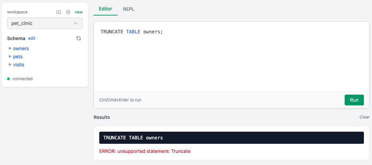Viewport: 372px width, 165px height.
Task: Expand the visits table triangle
Action: tap(10, 65)
